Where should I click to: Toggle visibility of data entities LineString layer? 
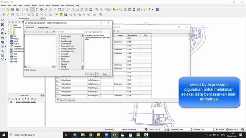(11, 102)
